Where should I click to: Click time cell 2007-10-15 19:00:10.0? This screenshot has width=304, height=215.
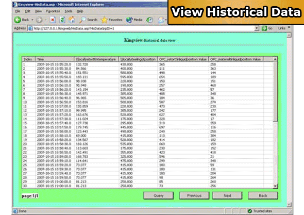click(54, 186)
